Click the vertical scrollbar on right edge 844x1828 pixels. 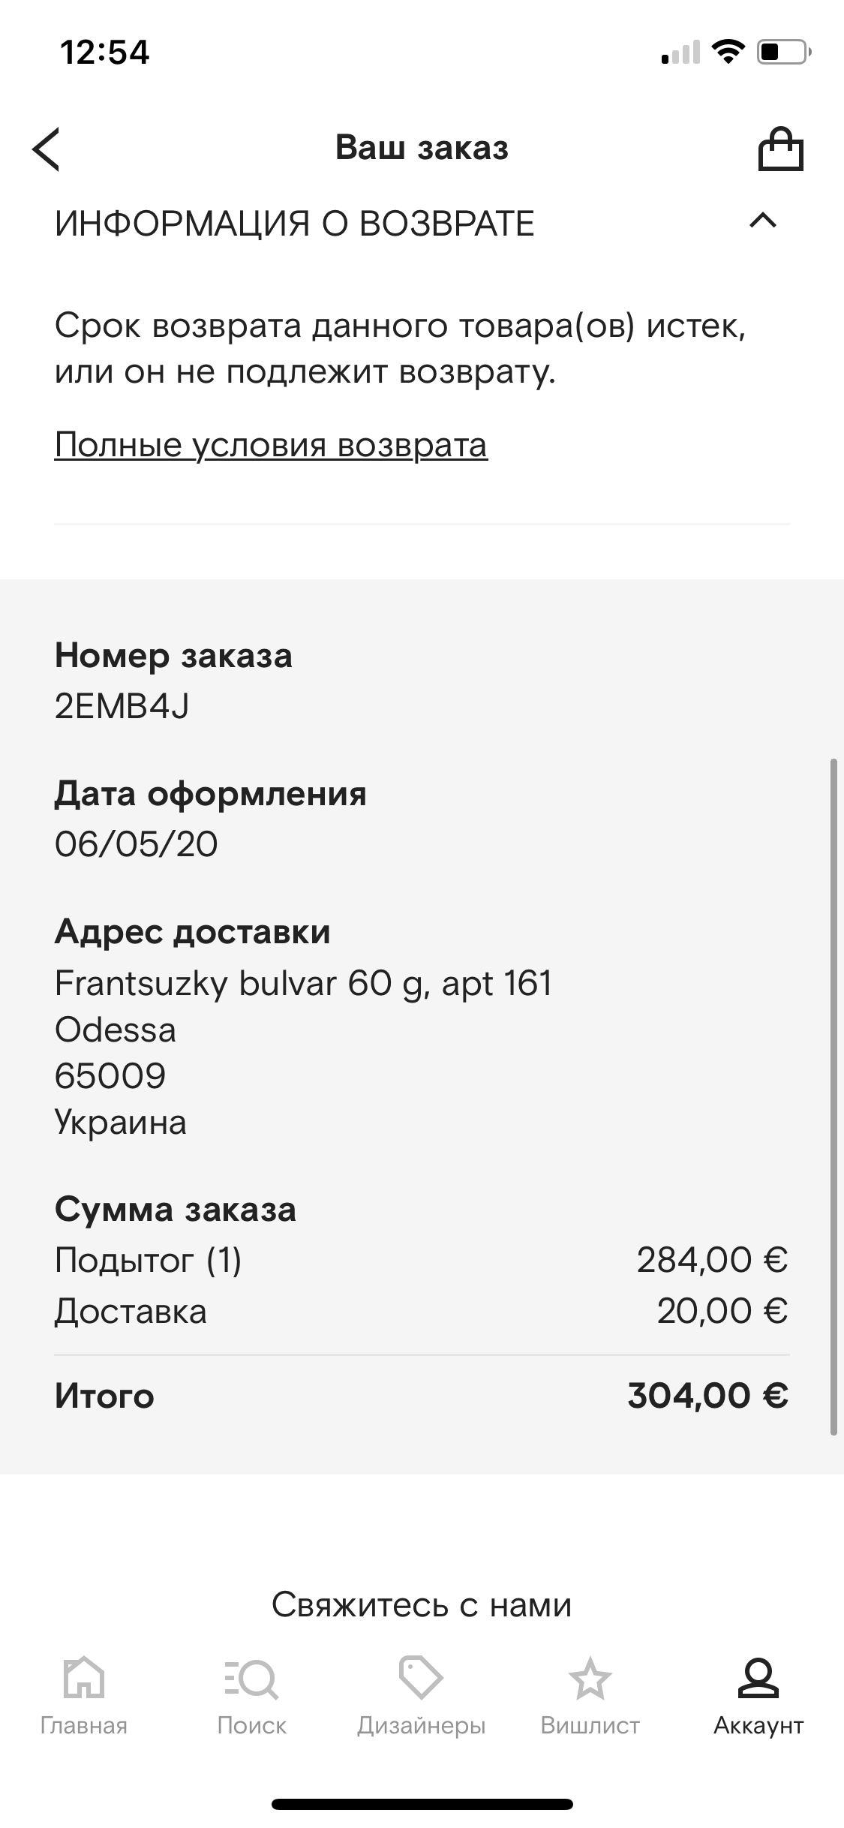pyautogui.click(x=833, y=1097)
